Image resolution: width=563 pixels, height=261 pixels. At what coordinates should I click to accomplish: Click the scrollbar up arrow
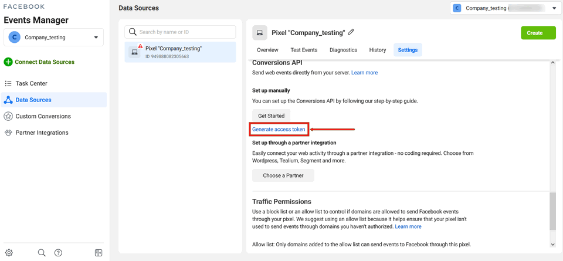[552, 64]
